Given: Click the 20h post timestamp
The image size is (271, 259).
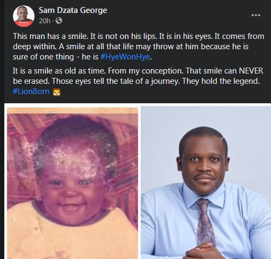Looking at the screenshot, I should (45, 21).
